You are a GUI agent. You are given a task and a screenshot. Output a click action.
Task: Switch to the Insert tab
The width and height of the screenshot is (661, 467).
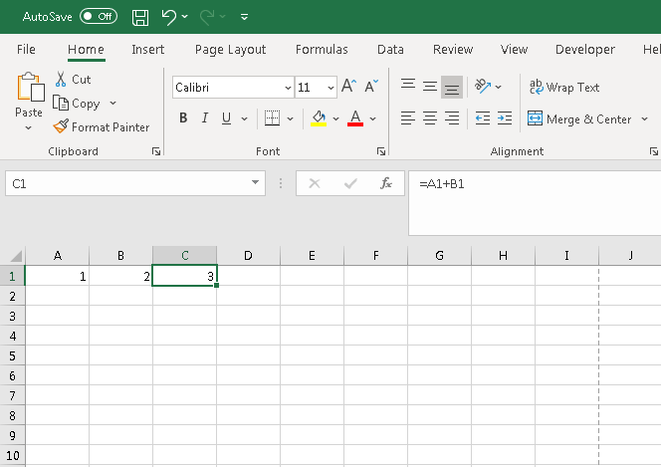(x=147, y=50)
